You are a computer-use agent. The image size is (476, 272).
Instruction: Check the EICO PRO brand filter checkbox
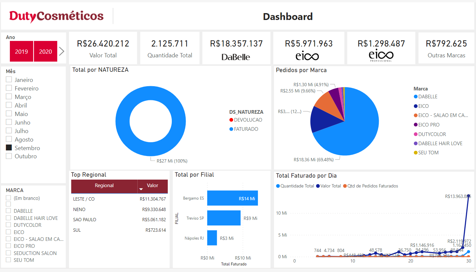click(x=8, y=246)
